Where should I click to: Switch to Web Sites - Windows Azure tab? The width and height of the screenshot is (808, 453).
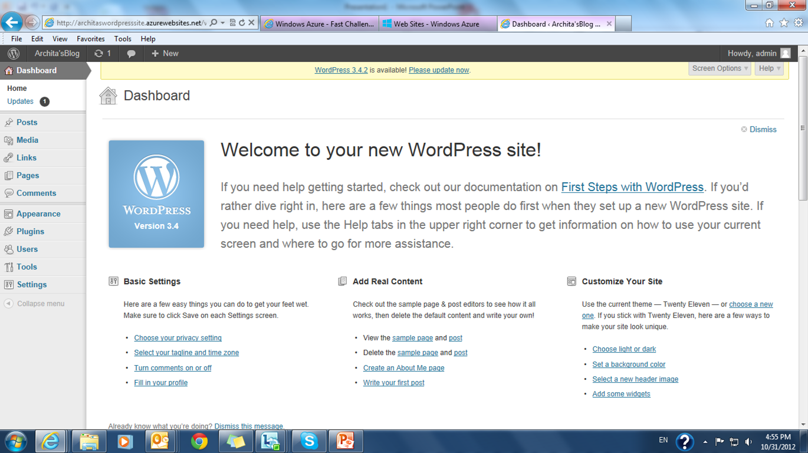click(x=438, y=24)
